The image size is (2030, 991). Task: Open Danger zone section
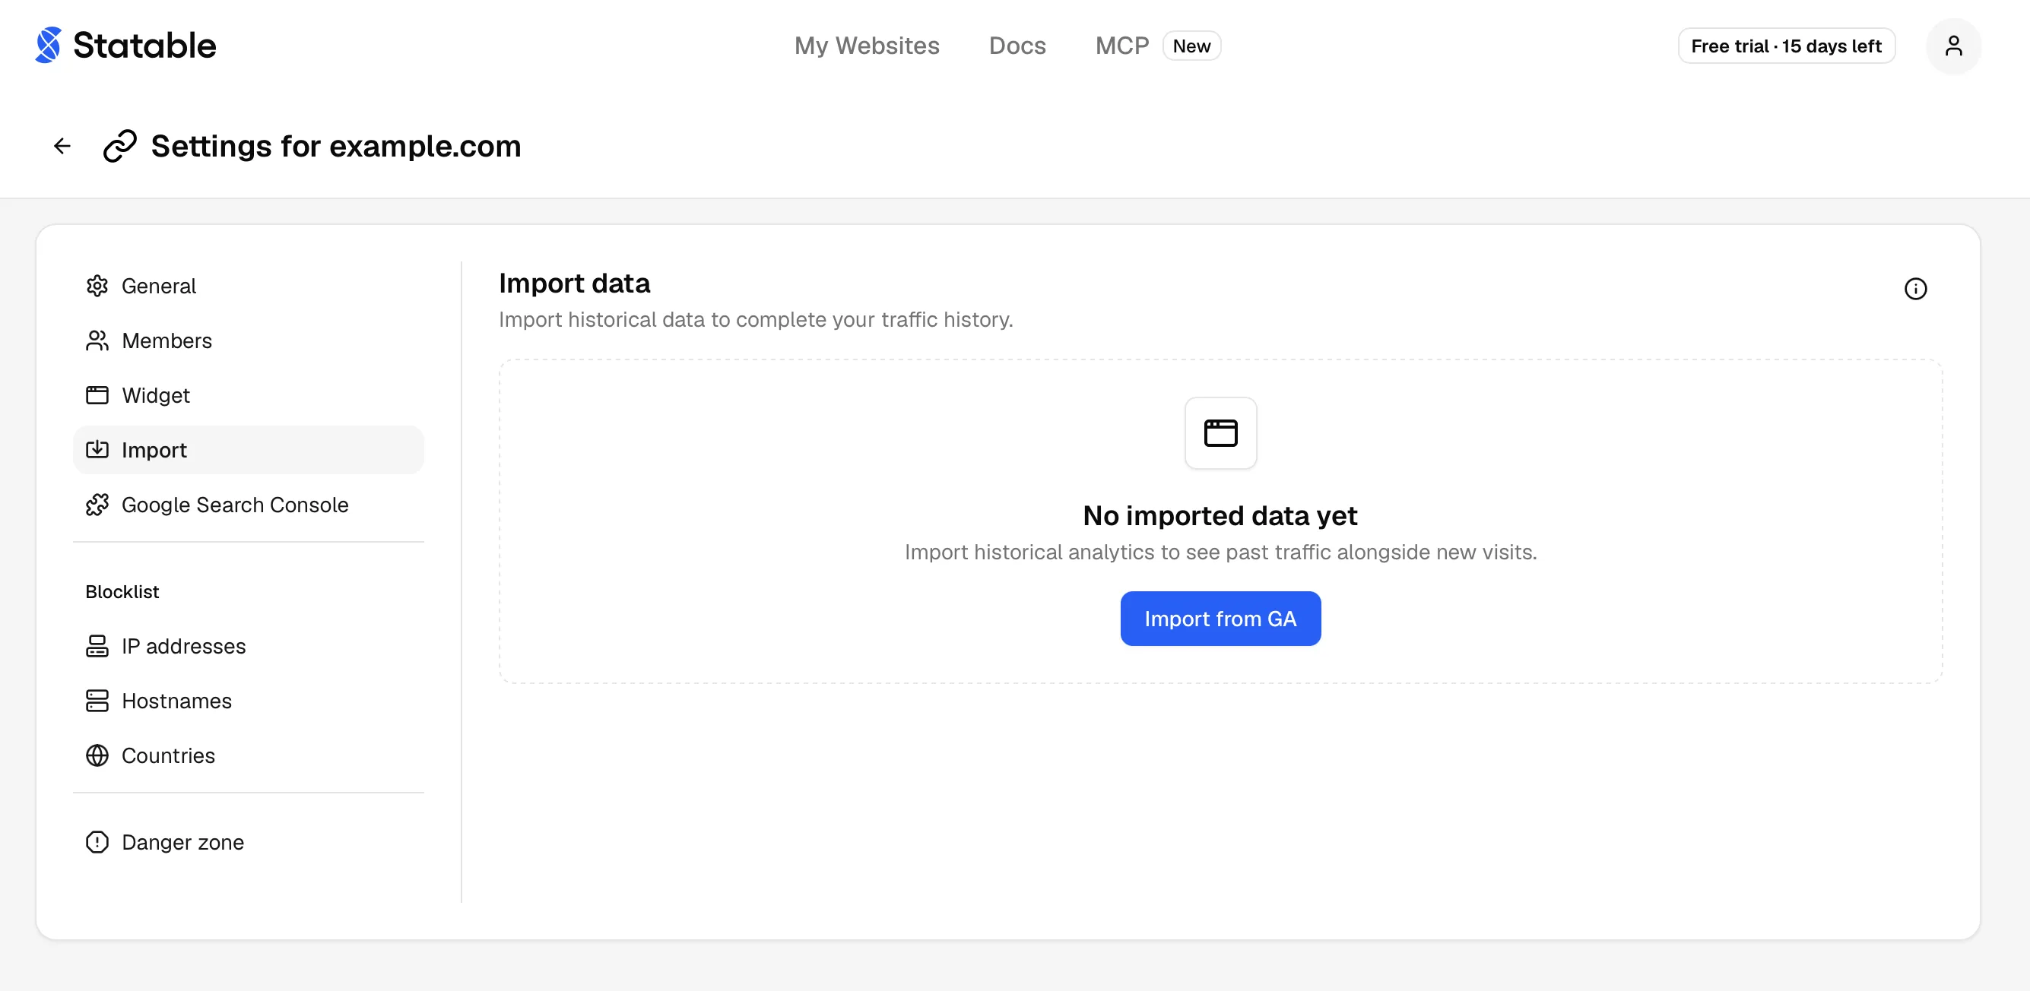pos(248,842)
